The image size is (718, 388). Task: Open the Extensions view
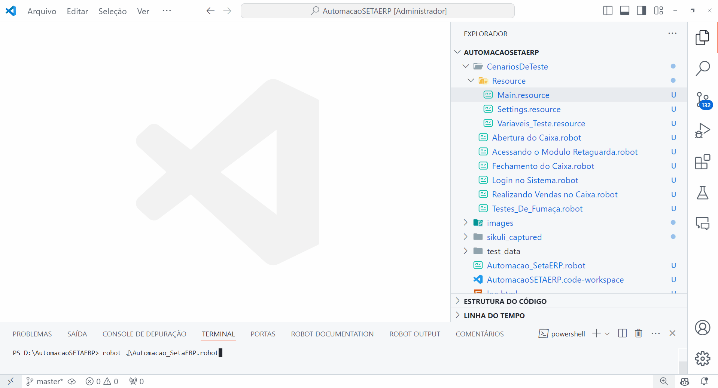point(702,162)
